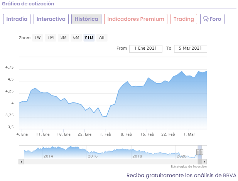Click the BBVA analysis link
Viewport: 238px width, 181px height.
(182, 175)
